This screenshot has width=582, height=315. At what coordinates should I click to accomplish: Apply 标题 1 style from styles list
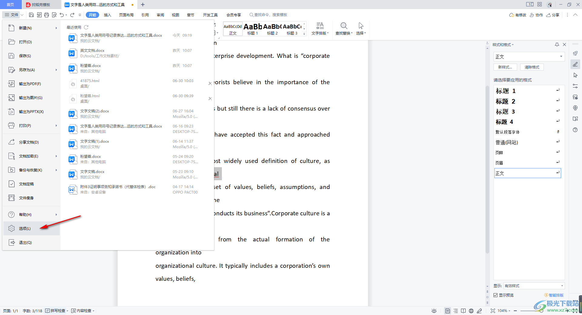[527, 91]
